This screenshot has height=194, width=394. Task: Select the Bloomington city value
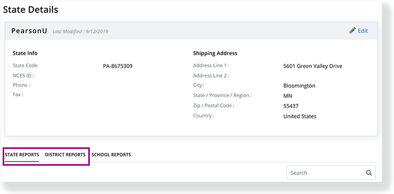pyautogui.click(x=299, y=85)
